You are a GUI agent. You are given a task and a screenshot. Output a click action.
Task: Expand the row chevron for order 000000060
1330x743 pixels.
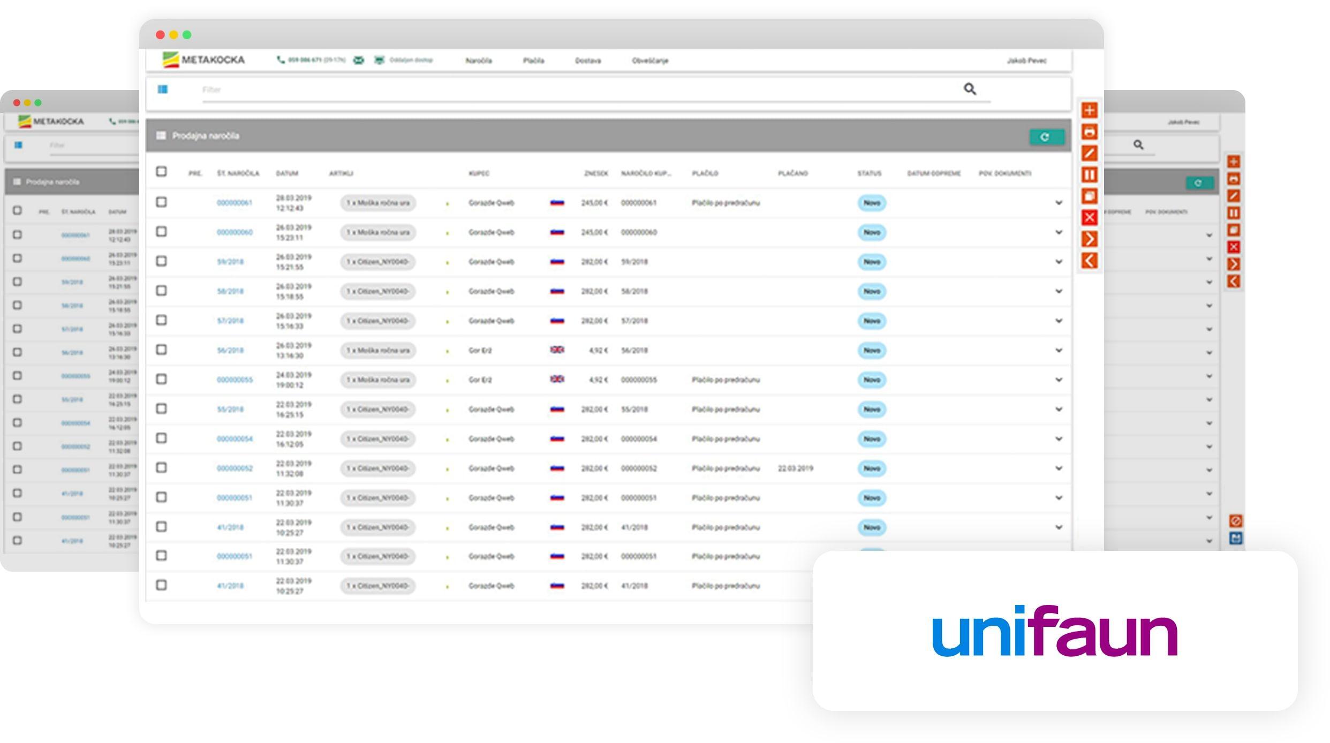(1059, 232)
